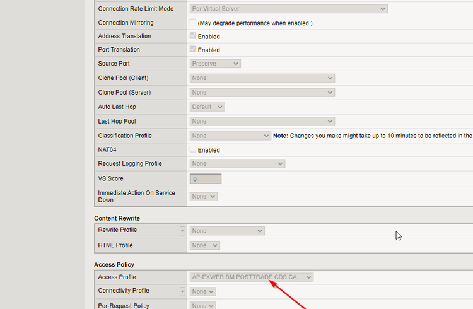Viewport: 473px width, 309px height.
Task: Click plus icon next to Connectivity Profile
Action: (182, 291)
